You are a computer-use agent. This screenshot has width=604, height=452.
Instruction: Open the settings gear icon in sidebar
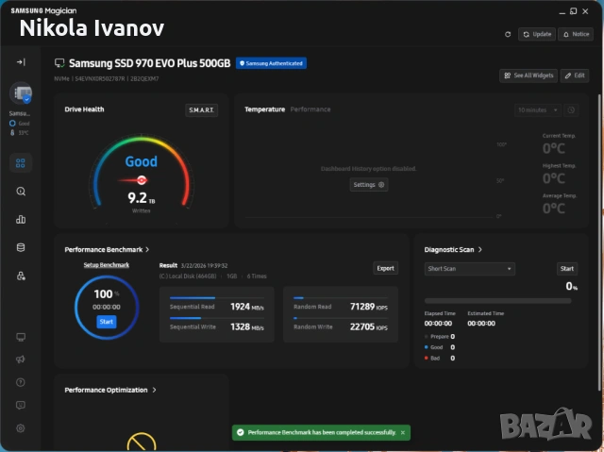coord(21,428)
